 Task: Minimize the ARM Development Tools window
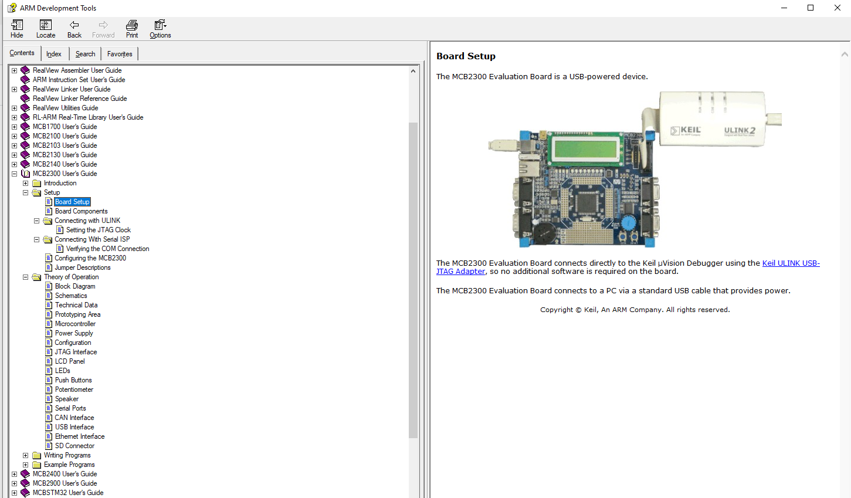(784, 8)
